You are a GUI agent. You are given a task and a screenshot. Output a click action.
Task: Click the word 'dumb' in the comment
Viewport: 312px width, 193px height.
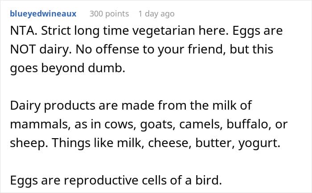point(99,66)
